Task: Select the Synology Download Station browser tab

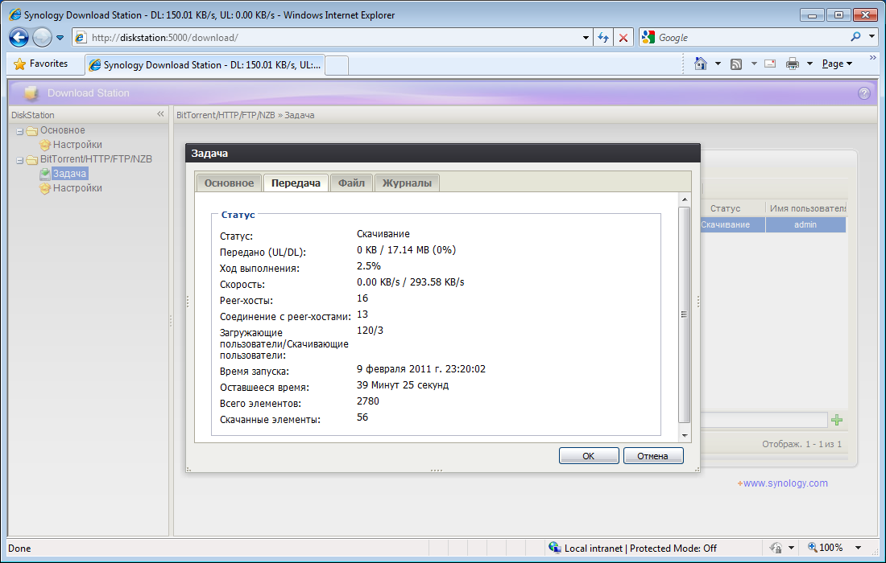Action: pyautogui.click(x=205, y=65)
